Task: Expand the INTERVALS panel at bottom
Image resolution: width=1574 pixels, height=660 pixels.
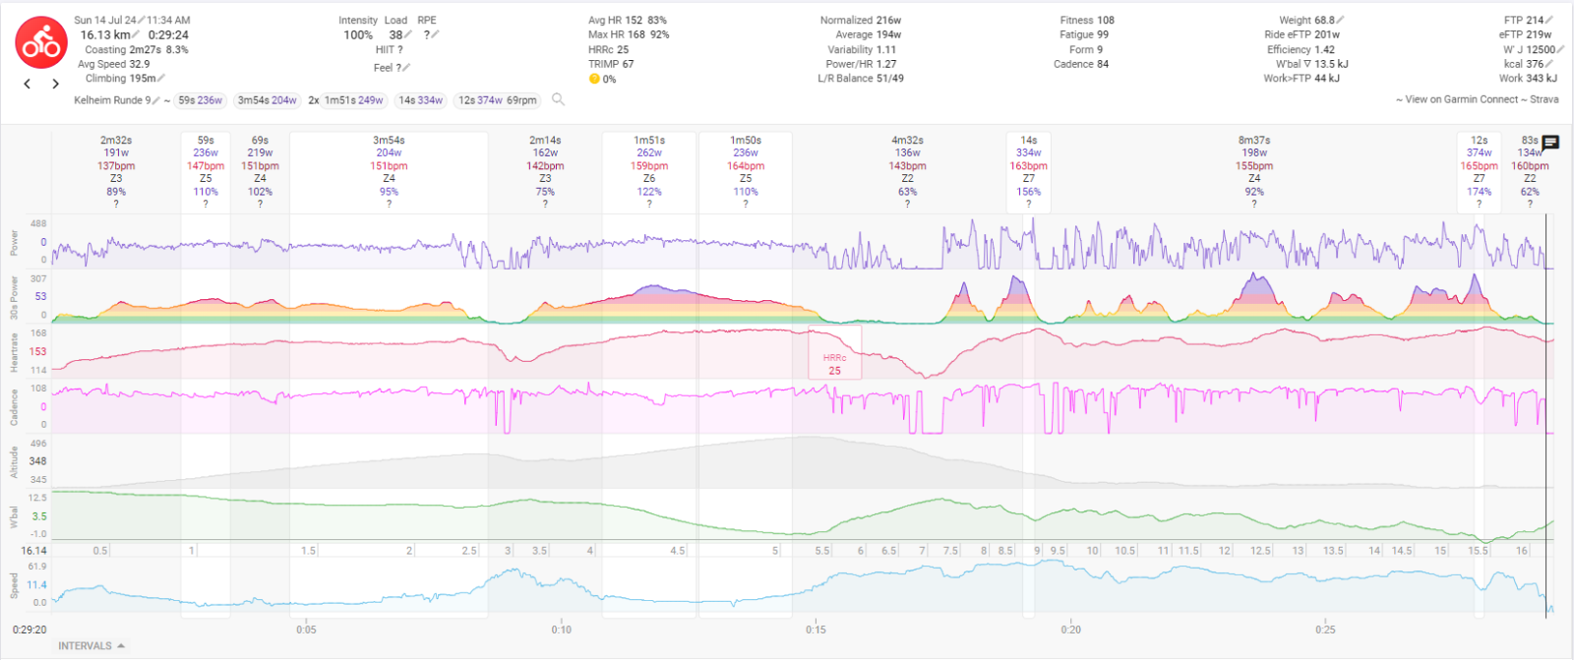Action: [91, 646]
